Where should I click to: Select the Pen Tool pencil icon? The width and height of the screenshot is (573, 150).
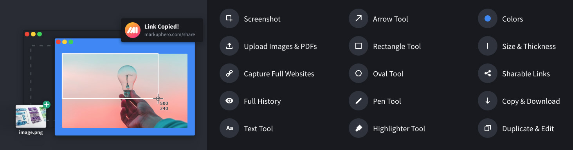[x=359, y=101]
